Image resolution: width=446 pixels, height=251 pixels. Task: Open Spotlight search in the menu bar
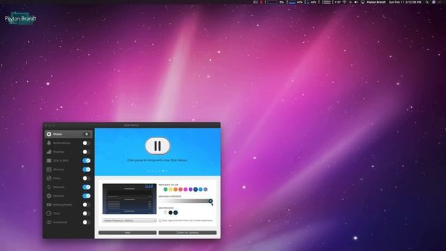(x=427, y=2)
